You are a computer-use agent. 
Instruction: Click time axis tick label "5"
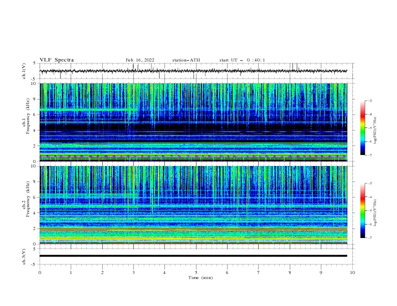(196, 272)
